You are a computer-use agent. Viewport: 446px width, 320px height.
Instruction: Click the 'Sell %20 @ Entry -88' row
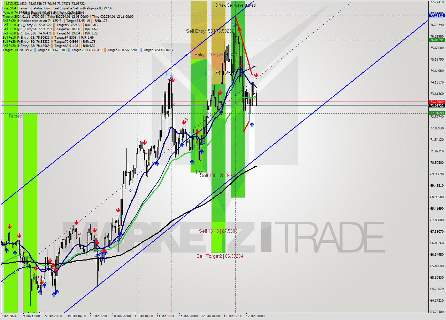pos(49,46)
